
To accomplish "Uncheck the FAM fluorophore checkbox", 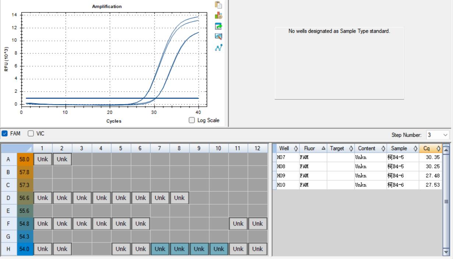I will (x=5, y=134).
